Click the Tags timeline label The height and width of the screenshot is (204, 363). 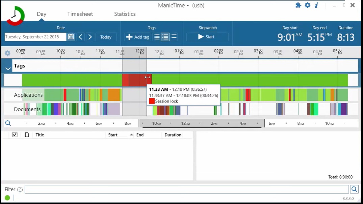point(20,66)
